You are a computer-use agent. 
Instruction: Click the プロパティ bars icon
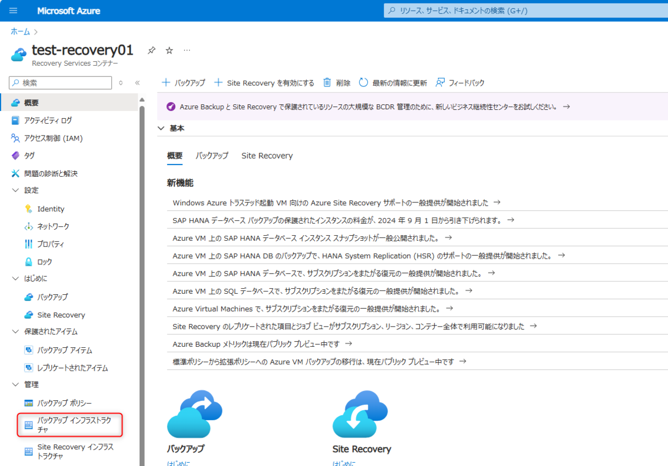click(29, 244)
